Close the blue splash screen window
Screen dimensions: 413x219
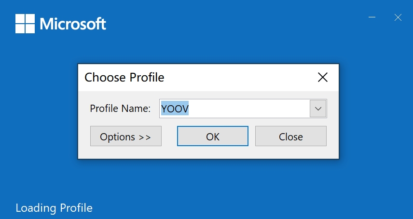[x=398, y=17]
